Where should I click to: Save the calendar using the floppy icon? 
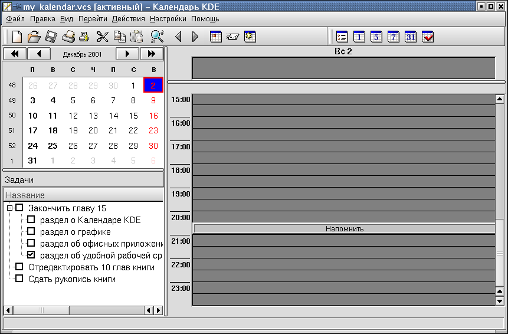(x=51, y=37)
